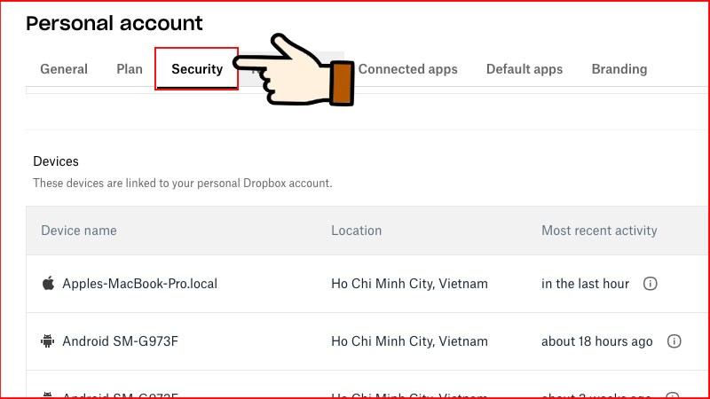
Task: Open info icon next to about 18 hours ago
Action: (x=674, y=341)
